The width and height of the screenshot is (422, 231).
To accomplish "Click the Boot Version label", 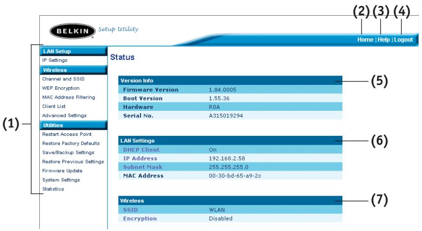I will (x=143, y=98).
